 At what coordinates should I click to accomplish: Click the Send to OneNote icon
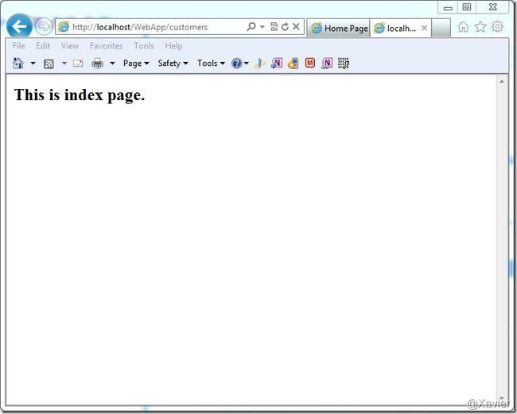277,63
